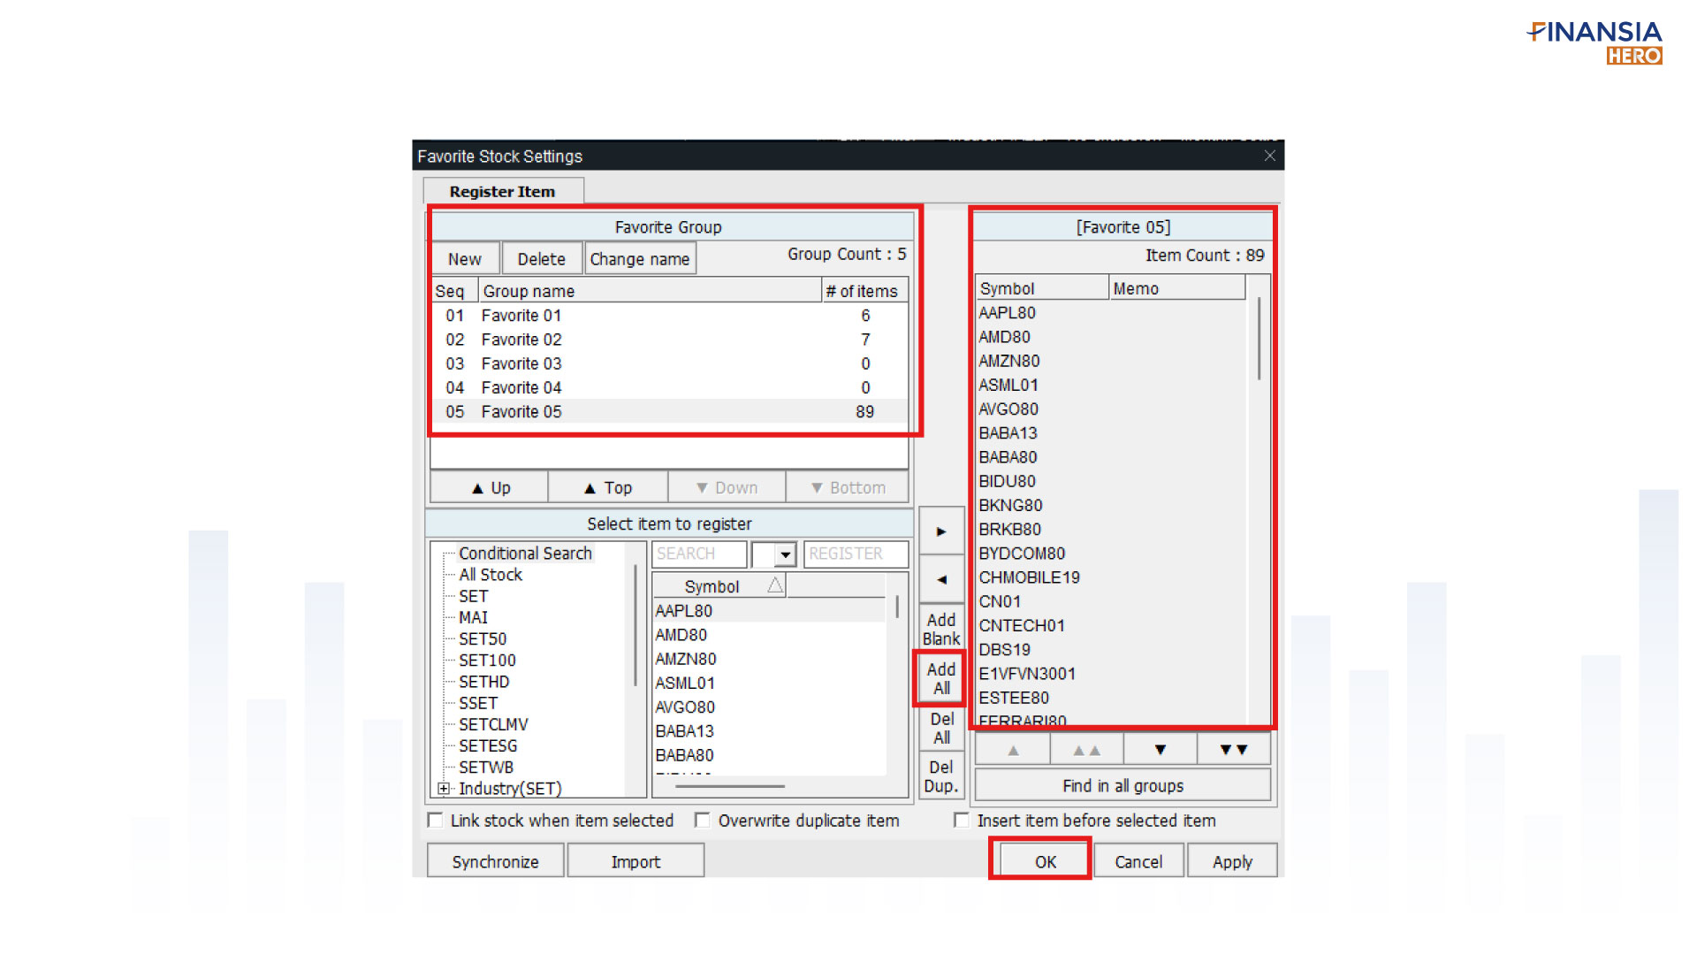
Task: Click the Group name column header
Action: pos(651,291)
